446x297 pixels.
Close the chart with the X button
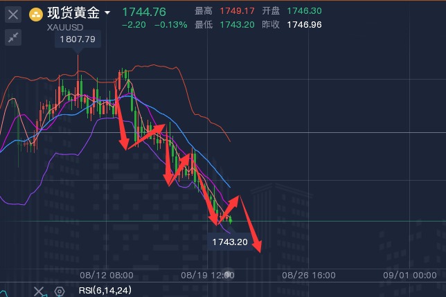pyautogui.click(x=12, y=15)
